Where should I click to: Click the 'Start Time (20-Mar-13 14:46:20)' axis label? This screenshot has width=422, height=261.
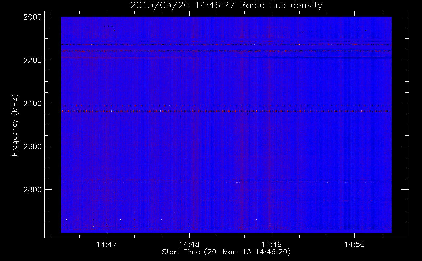(x=226, y=252)
